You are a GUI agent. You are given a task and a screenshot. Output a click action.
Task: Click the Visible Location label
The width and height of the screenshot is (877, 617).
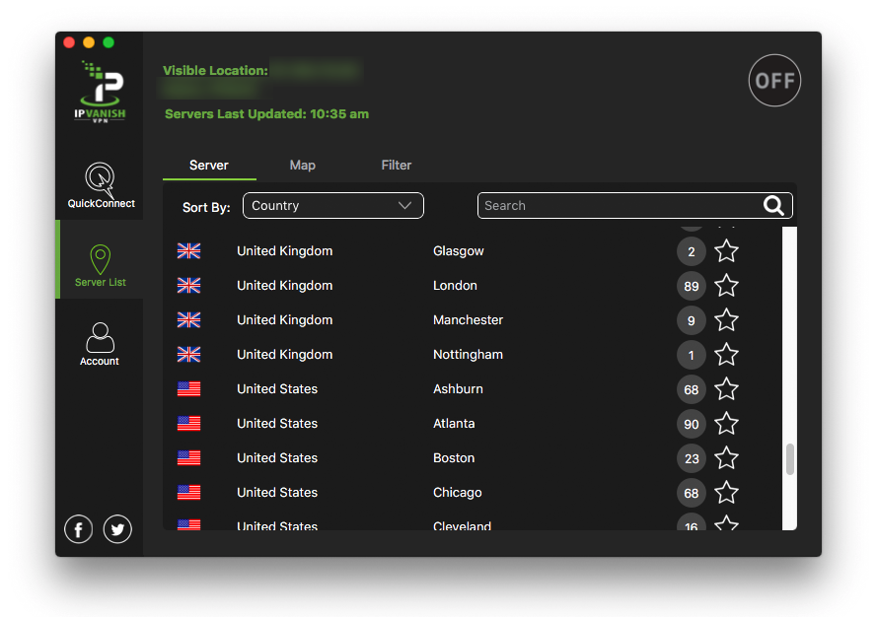click(215, 70)
